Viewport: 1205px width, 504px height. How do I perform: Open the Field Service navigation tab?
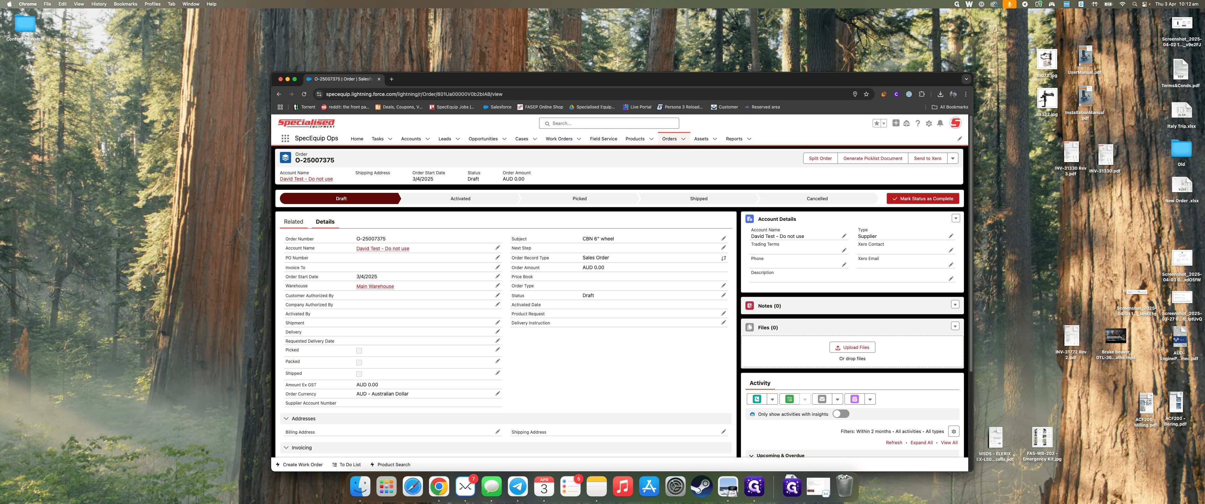pyautogui.click(x=604, y=139)
